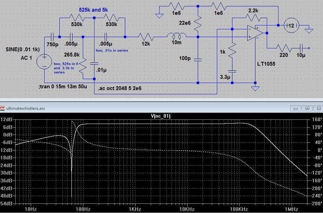The width and height of the screenshot is (323, 213).
Task: Click the ultimatewhistlera.asc window title
Action: pyautogui.click(x=26, y=108)
